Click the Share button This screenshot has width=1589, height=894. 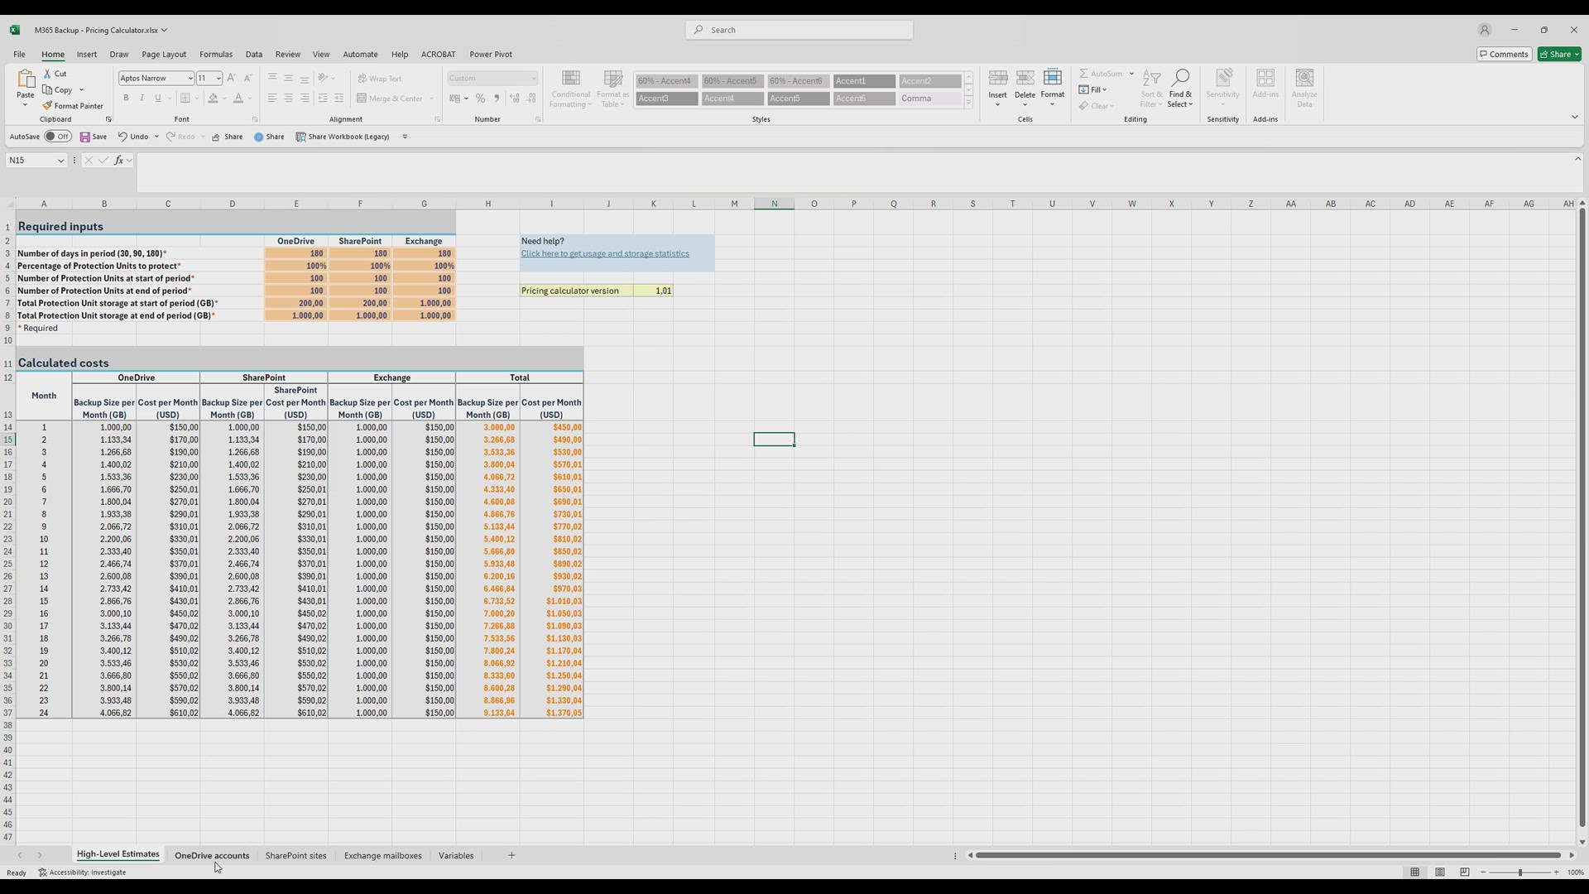click(x=1559, y=54)
